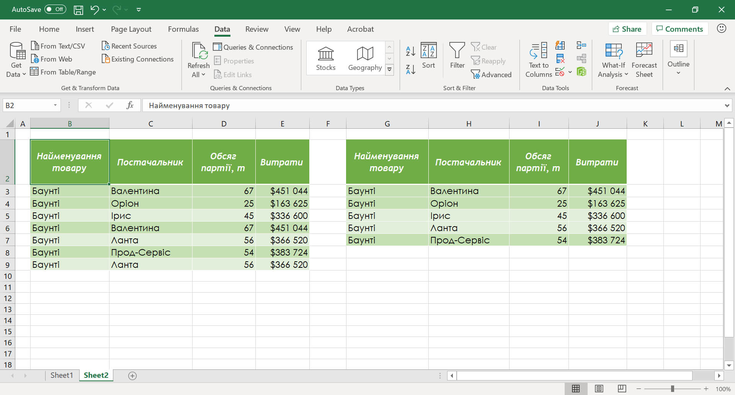
Task: Open the Name Box dropdown arrow
Action: (55, 105)
